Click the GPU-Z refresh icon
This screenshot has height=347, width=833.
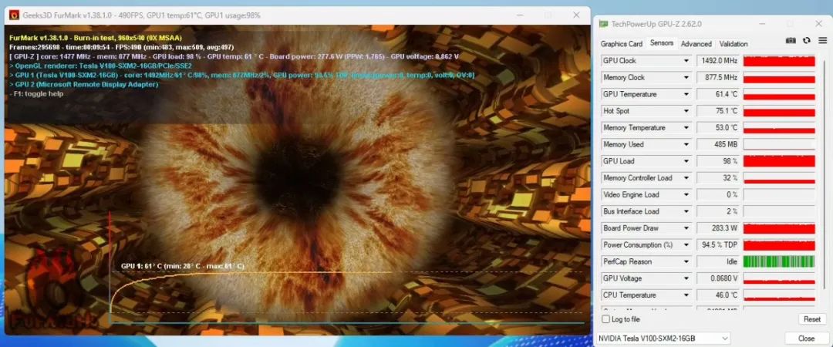coord(807,40)
